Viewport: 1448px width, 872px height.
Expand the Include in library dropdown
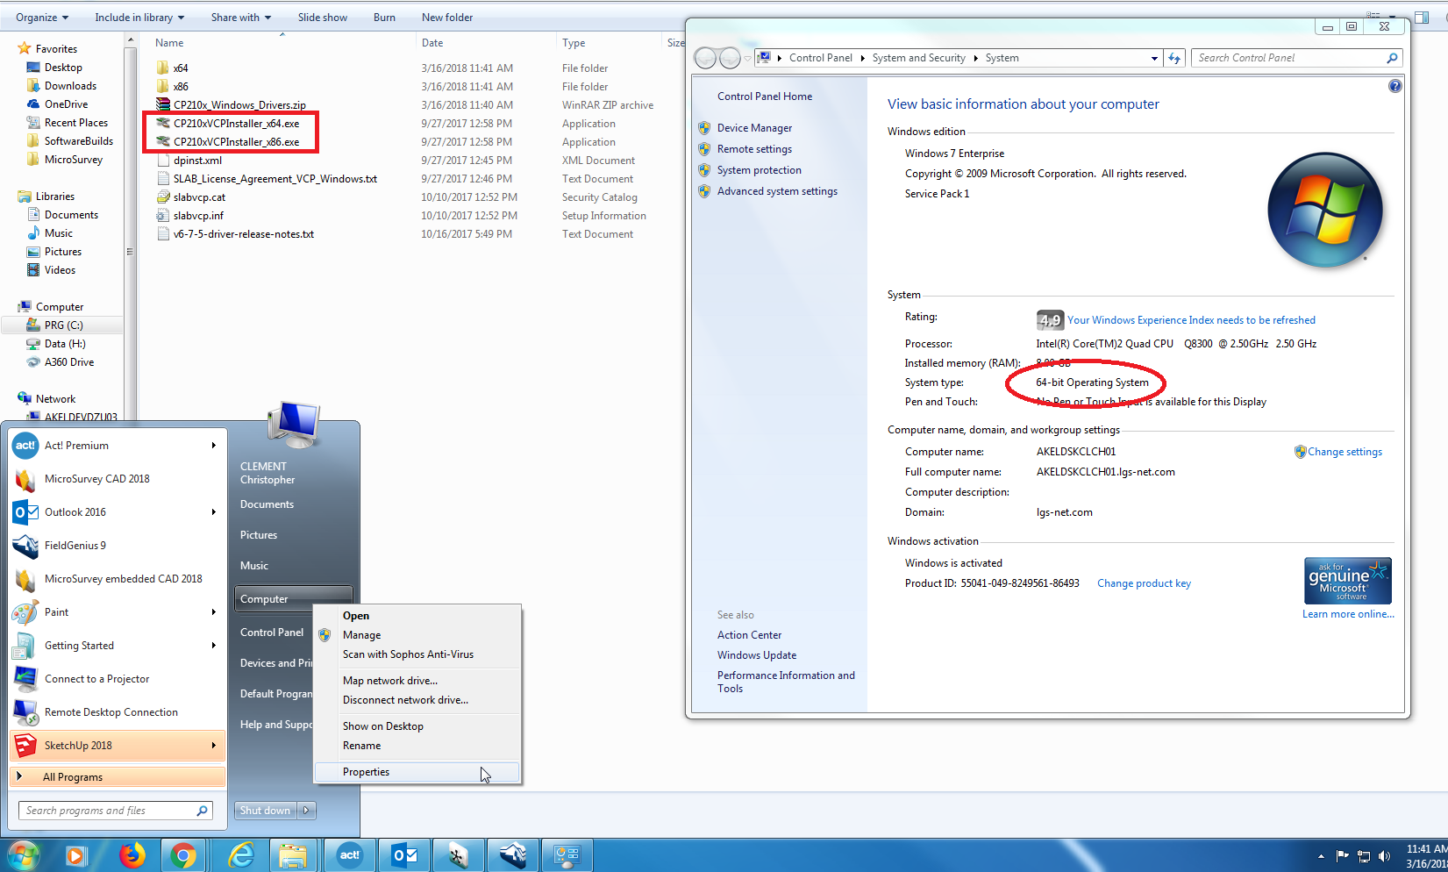pyautogui.click(x=139, y=18)
